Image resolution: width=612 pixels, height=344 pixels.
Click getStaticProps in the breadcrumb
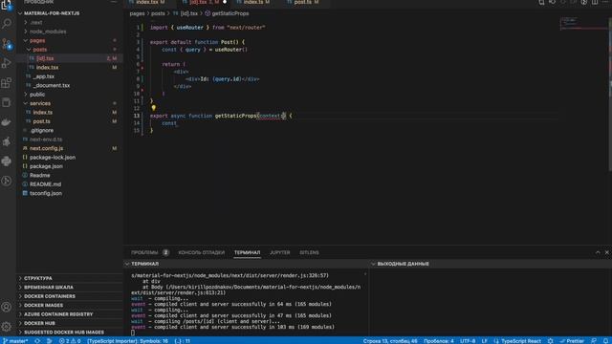pyautogui.click(x=230, y=13)
